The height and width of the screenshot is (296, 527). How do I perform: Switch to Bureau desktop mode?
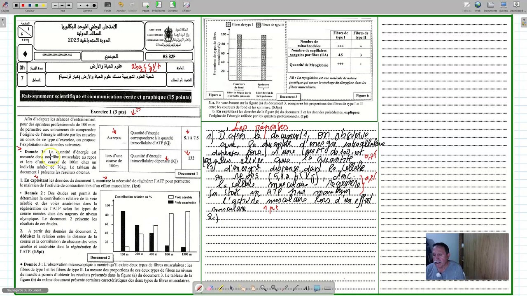point(503,6)
